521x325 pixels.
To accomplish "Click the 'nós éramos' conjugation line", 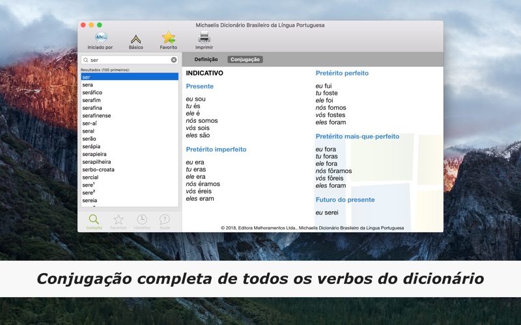I will tap(203, 184).
